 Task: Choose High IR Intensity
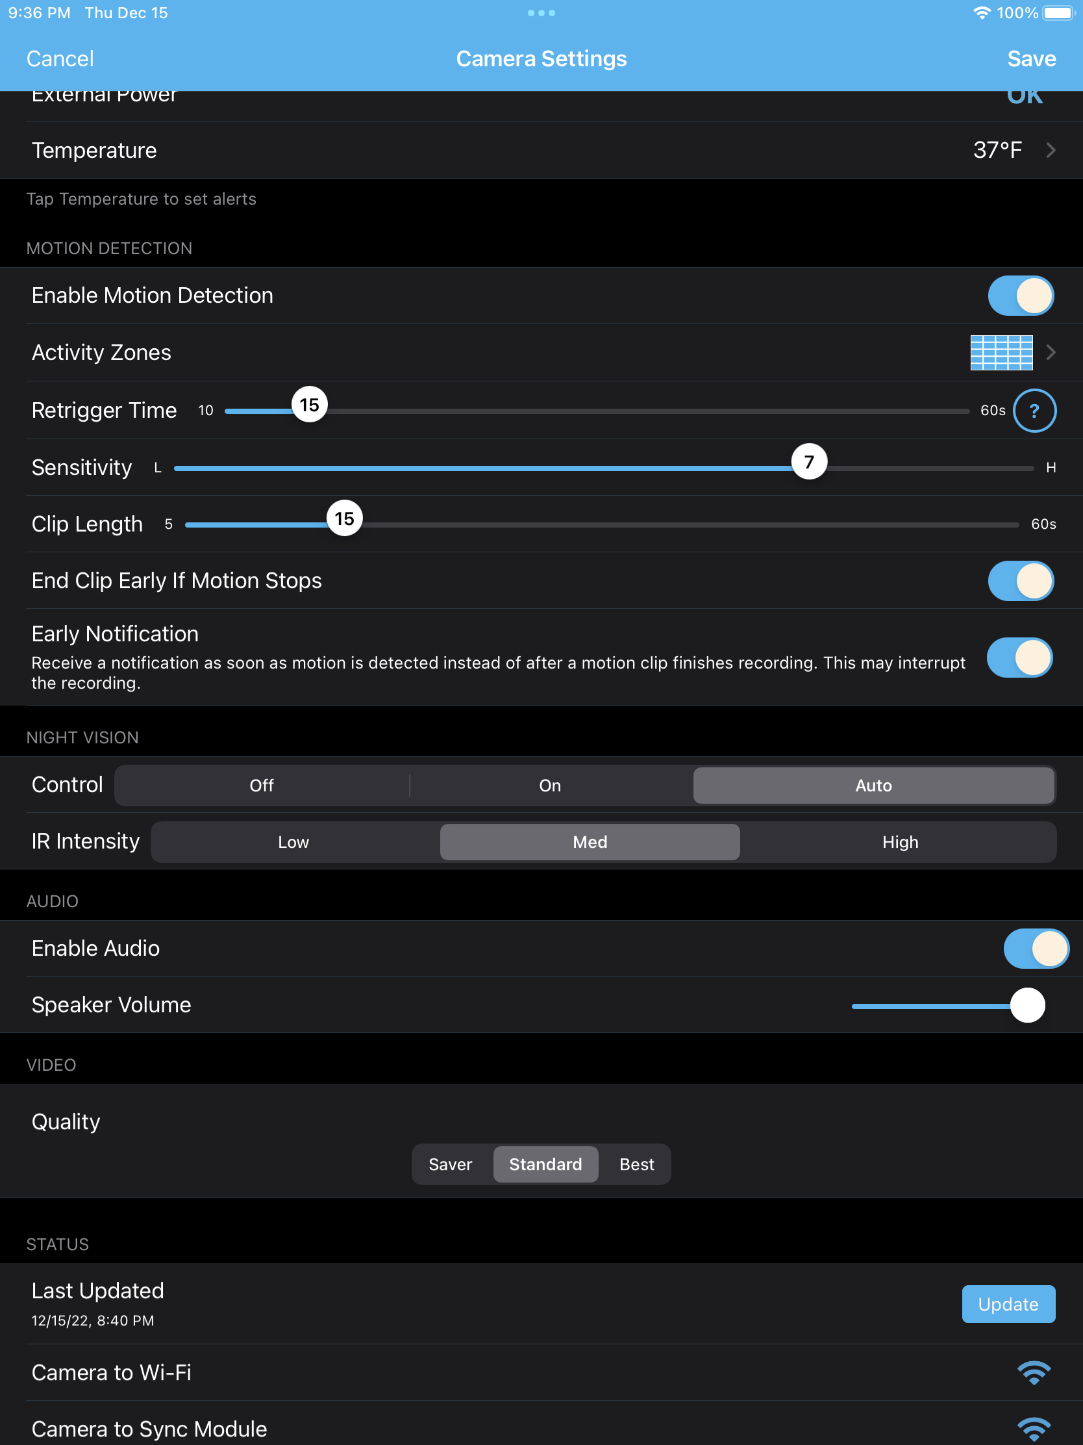pyautogui.click(x=900, y=842)
